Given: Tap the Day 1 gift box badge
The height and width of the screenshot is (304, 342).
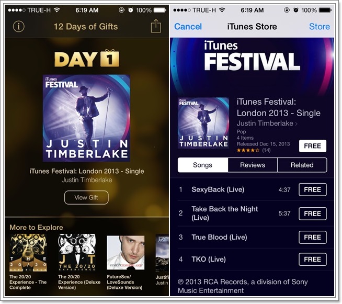Looking at the screenshot, I should click(110, 58).
